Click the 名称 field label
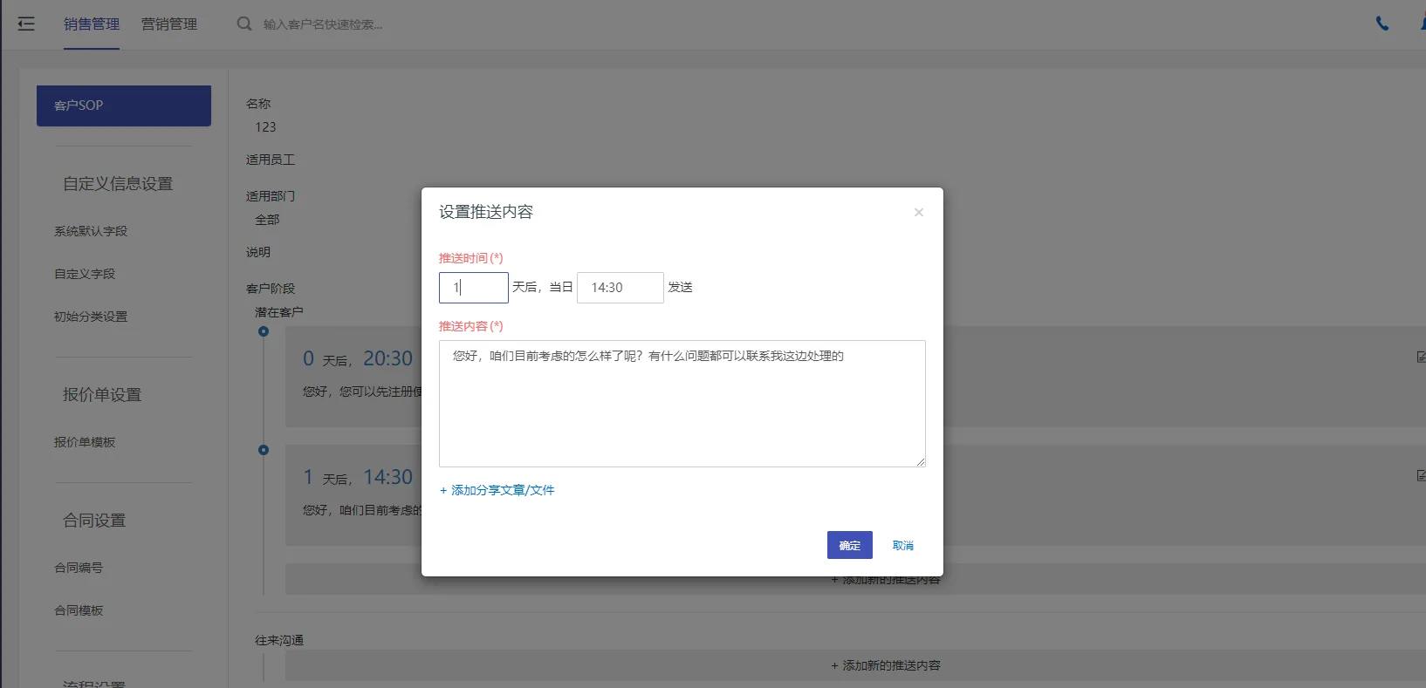Image resolution: width=1426 pixels, height=688 pixels. 258,104
